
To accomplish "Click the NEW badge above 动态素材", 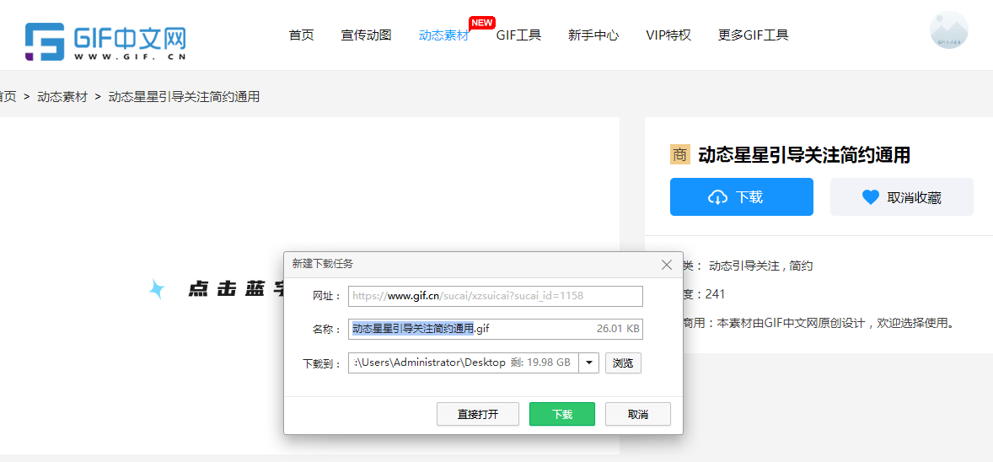I will point(481,23).
